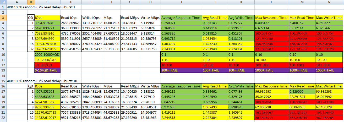Viewport: 344px width, 122px height.
Task: Select cell with value 4.750527
Action: (329, 23)
